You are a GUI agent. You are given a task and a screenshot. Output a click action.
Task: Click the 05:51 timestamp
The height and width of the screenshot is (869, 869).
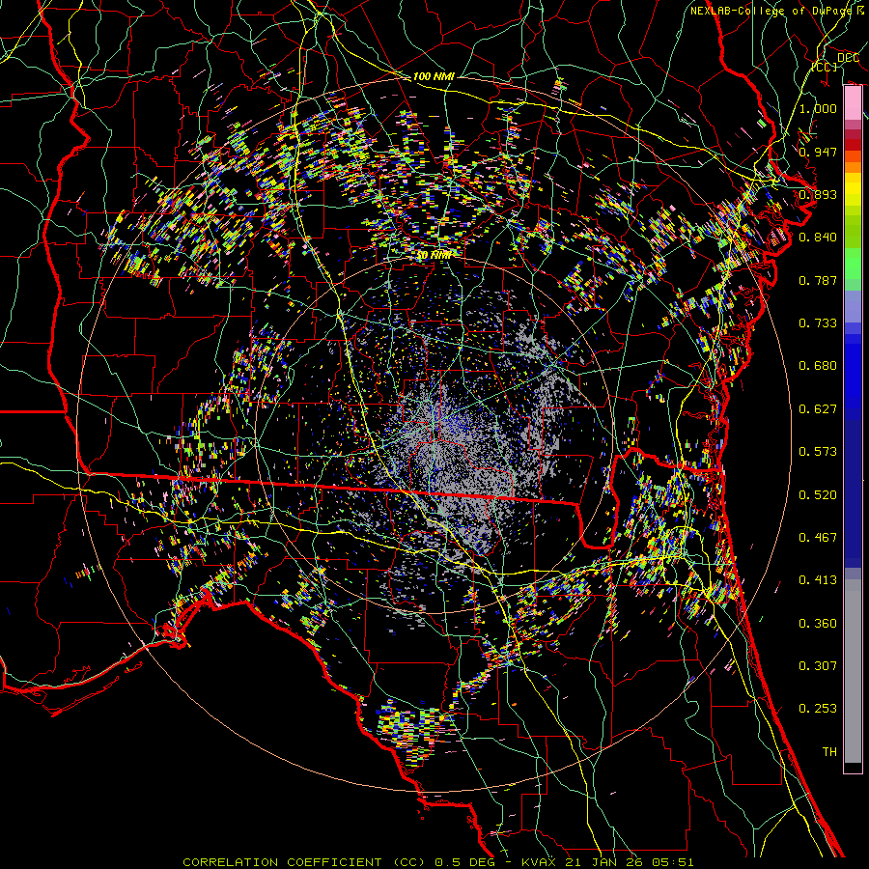(x=675, y=862)
